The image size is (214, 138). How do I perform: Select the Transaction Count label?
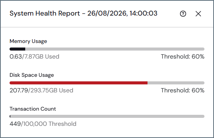[33, 109]
